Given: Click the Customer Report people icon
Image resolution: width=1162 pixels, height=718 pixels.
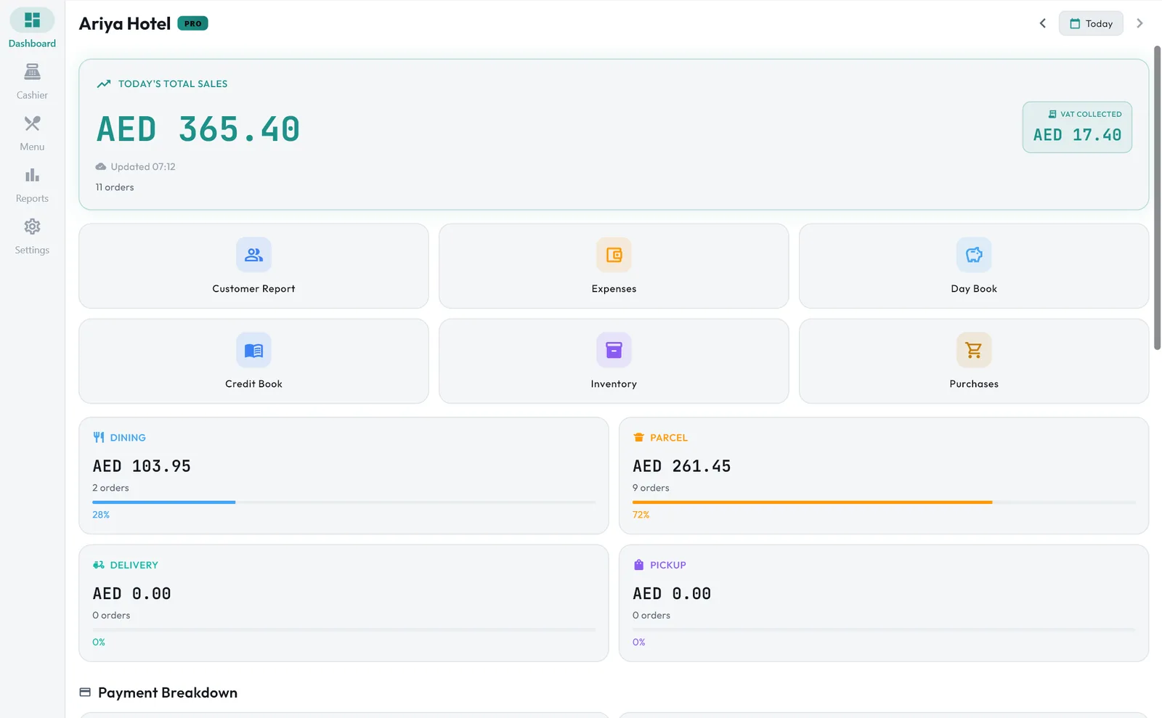Looking at the screenshot, I should coord(253,255).
